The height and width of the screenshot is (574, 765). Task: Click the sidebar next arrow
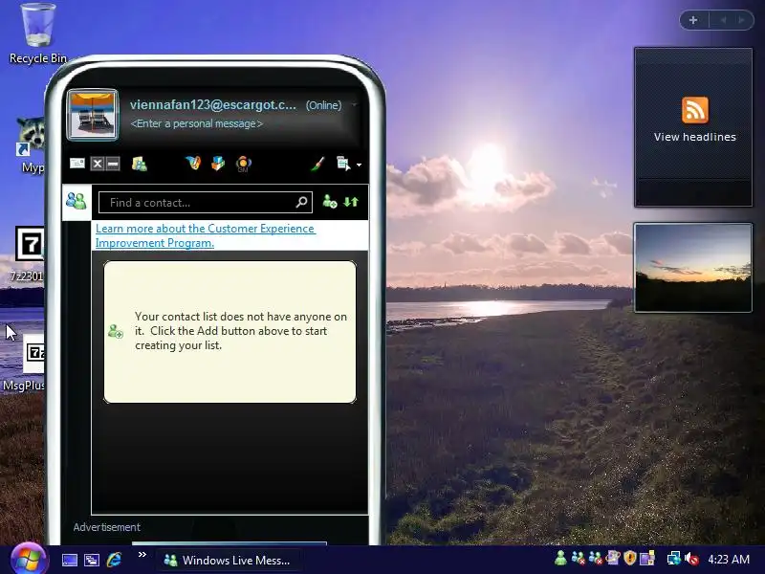coord(742,20)
